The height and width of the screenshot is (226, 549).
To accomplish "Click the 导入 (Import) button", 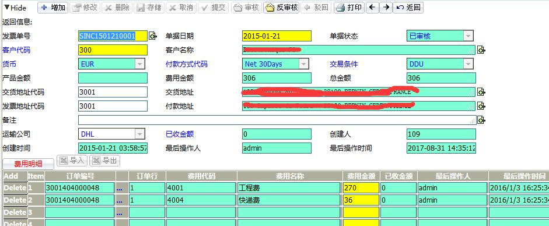I will click(72, 161).
